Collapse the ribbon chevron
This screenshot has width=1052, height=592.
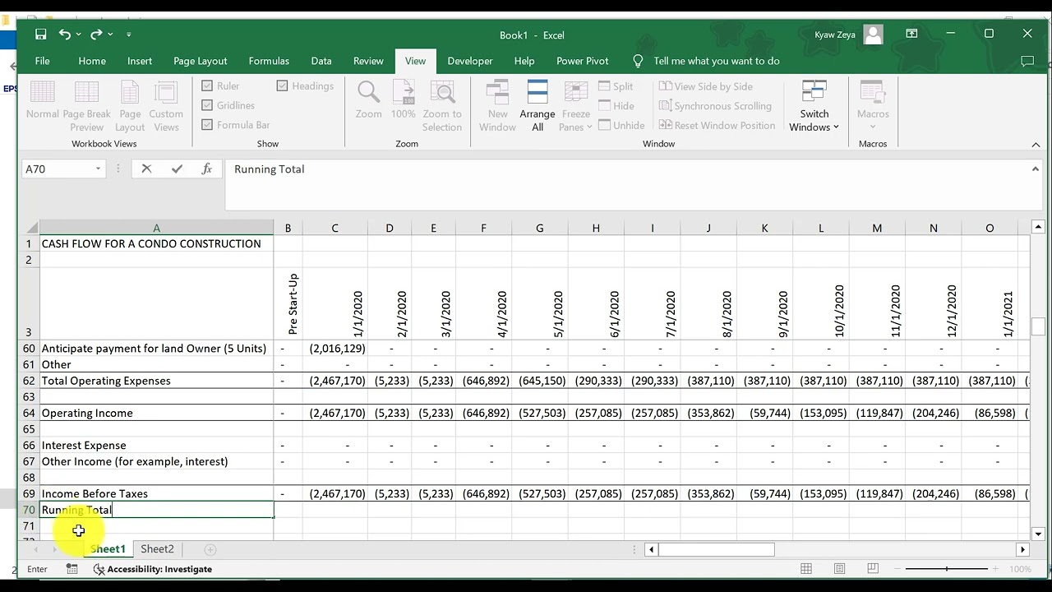1036,145
